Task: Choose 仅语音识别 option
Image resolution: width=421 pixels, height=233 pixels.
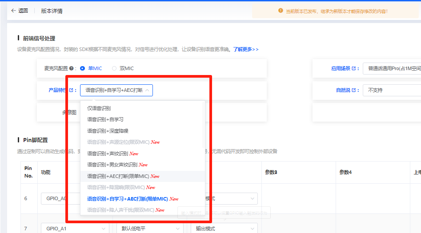Action: point(142,108)
